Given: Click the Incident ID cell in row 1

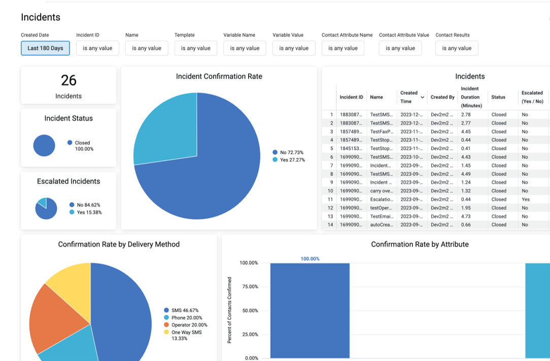Looking at the screenshot, I should pos(351,114).
